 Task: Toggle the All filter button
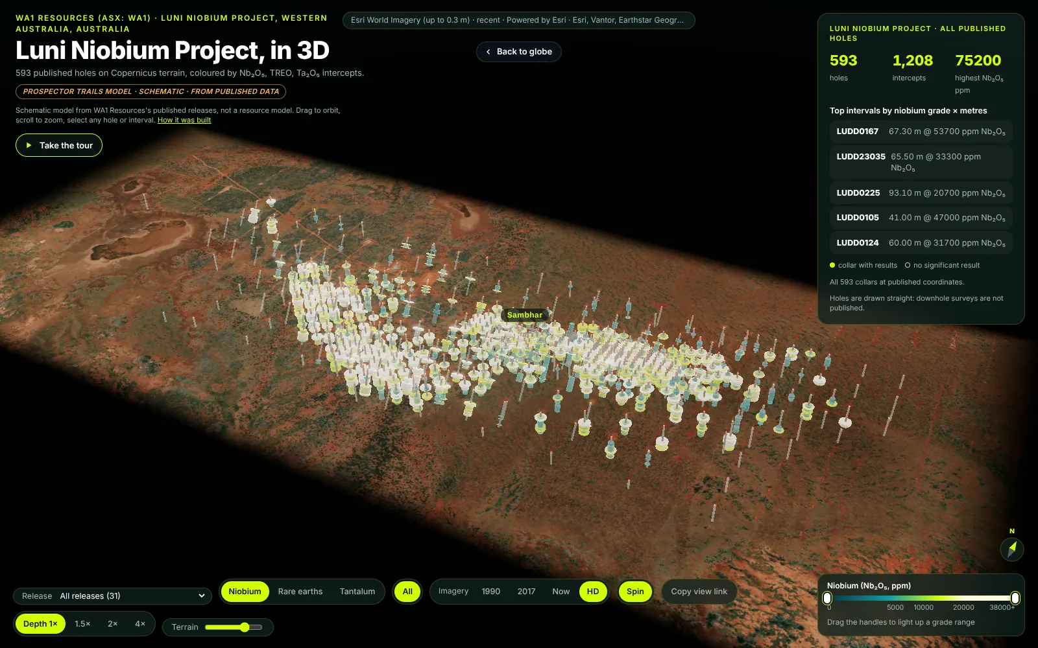click(x=407, y=592)
